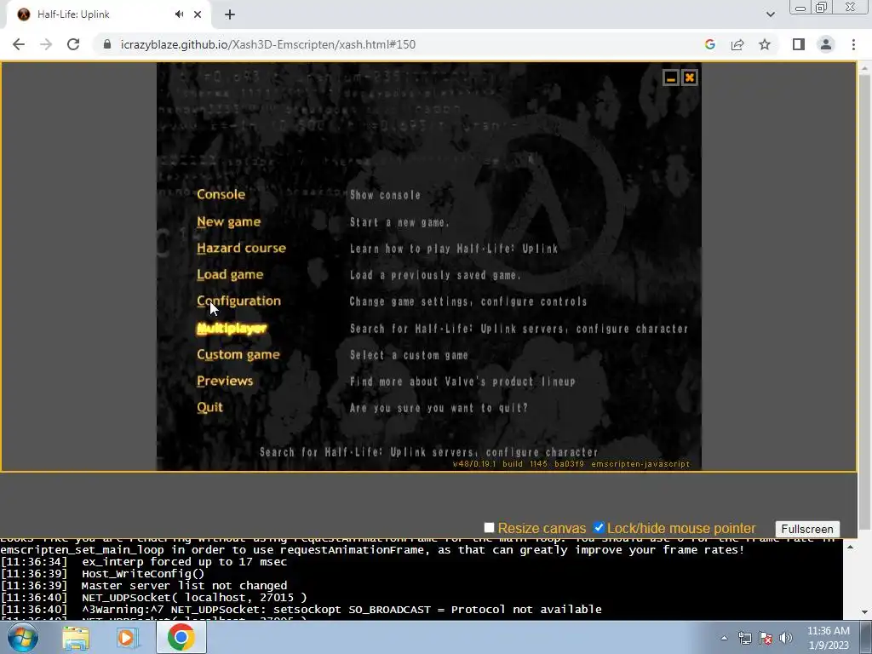
Task: Open the Console menu entry
Action: tap(221, 194)
